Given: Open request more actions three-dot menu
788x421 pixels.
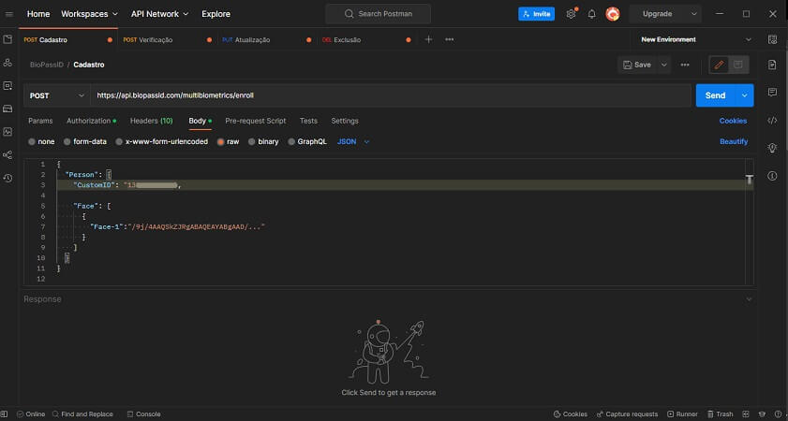Looking at the screenshot, I should coord(685,65).
